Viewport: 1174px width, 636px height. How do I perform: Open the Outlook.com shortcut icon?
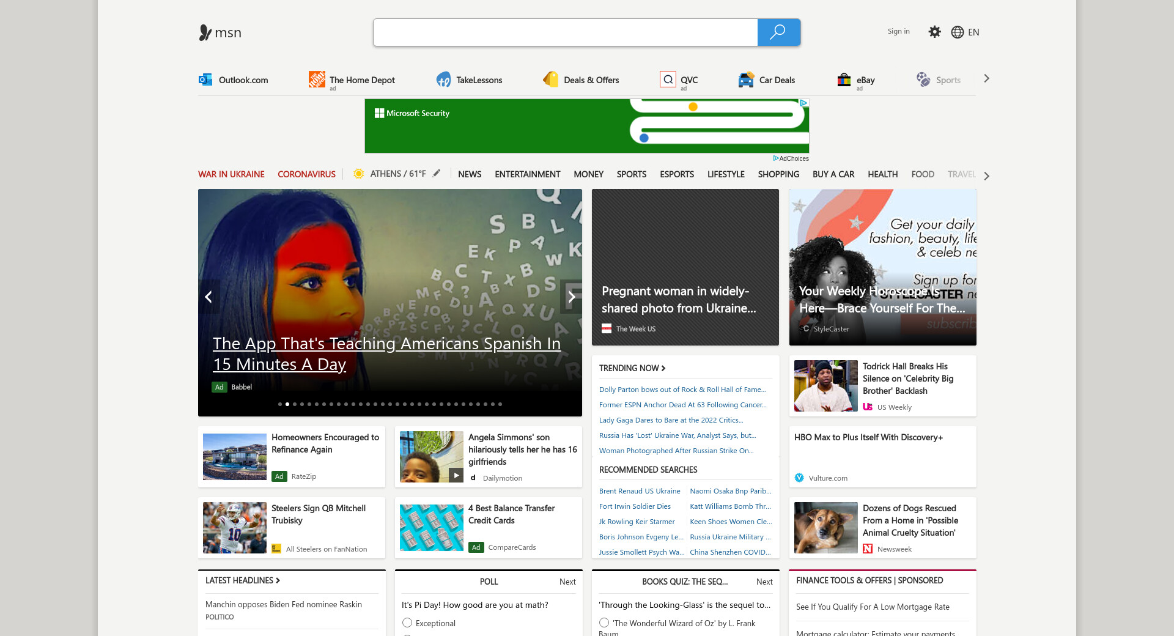point(205,79)
